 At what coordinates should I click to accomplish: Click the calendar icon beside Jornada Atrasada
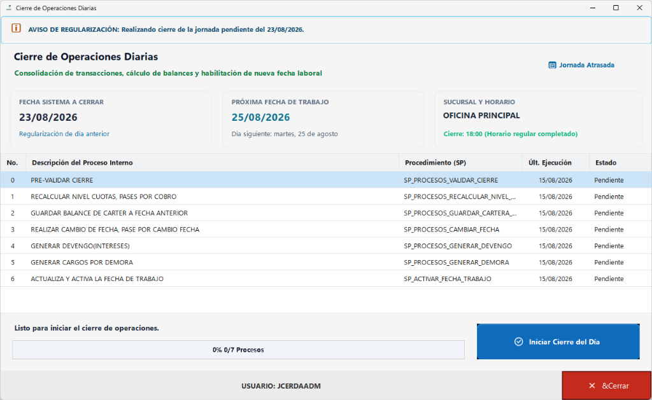(x=552, y=66)
